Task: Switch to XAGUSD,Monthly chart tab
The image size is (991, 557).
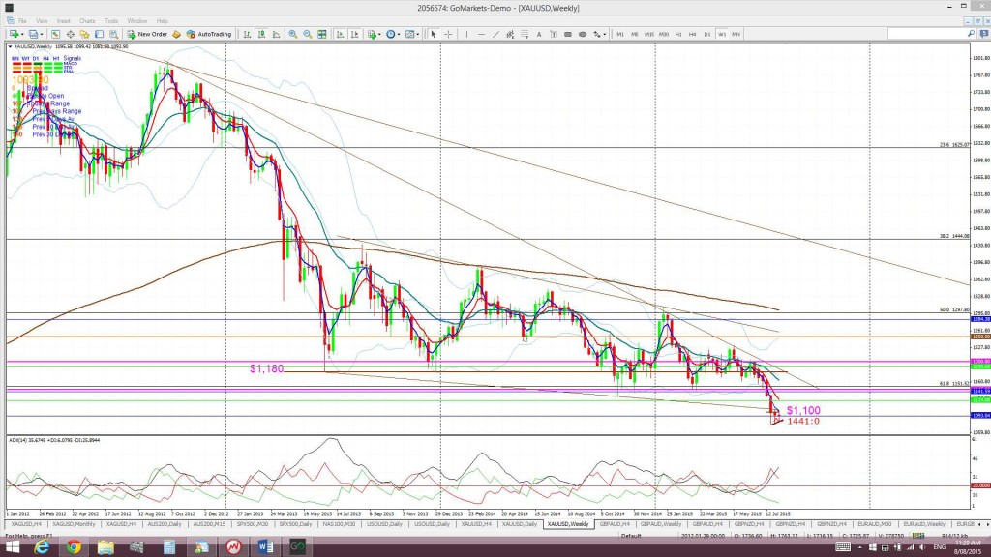Action: (x=74, y=524)
